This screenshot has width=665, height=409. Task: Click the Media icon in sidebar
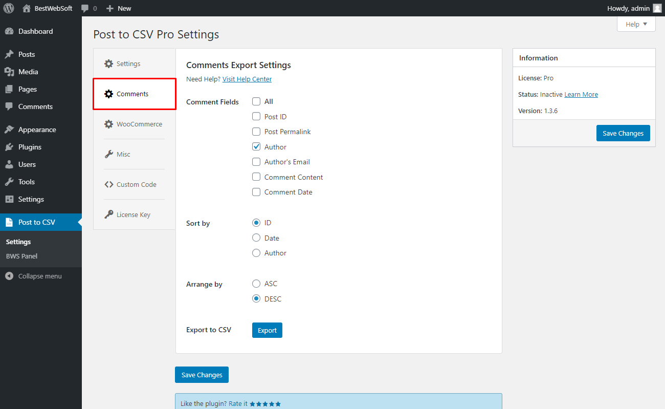coord(9,72)
